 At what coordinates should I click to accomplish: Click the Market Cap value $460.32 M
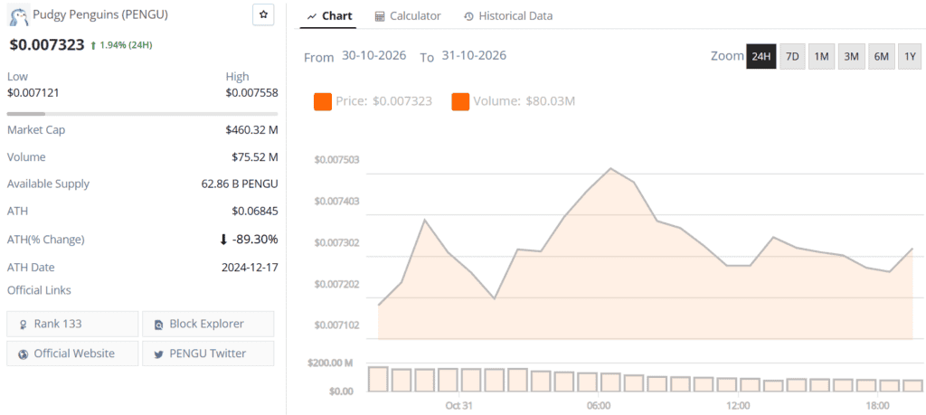[x=251, y=130]
